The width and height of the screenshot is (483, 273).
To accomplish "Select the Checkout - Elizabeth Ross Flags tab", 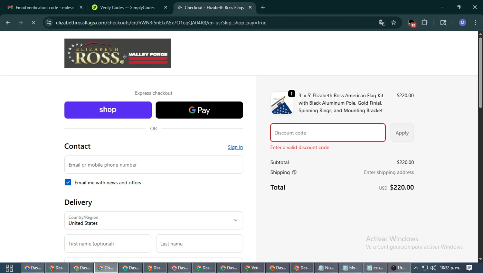I will [x=214, y=7].
